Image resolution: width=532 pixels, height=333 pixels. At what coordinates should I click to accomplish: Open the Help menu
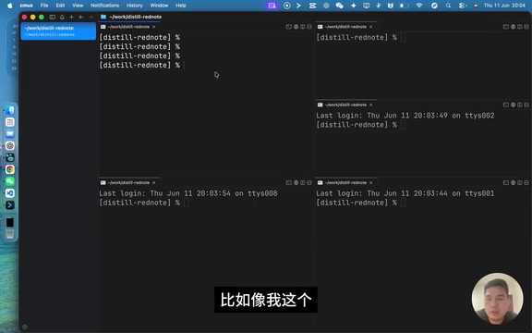click(x=181, y=6)
